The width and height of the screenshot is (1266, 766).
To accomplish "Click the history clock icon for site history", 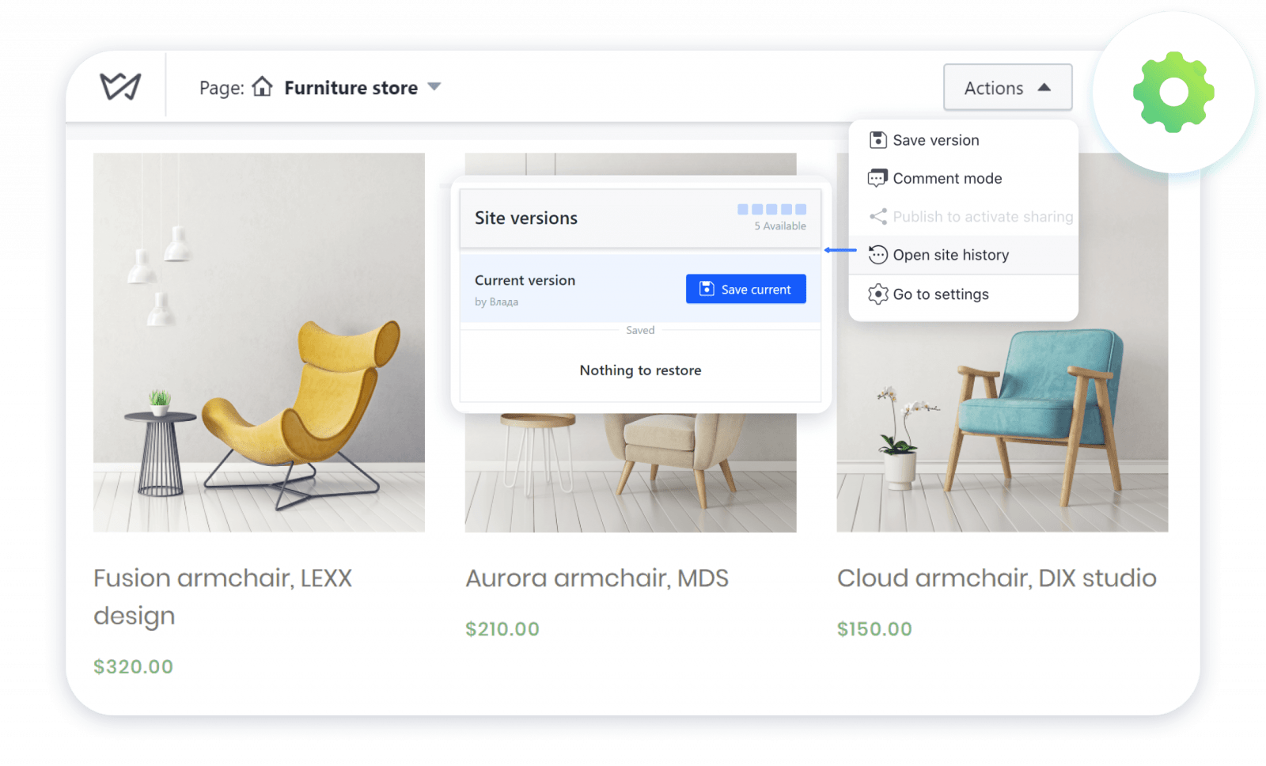I will 877,255.
